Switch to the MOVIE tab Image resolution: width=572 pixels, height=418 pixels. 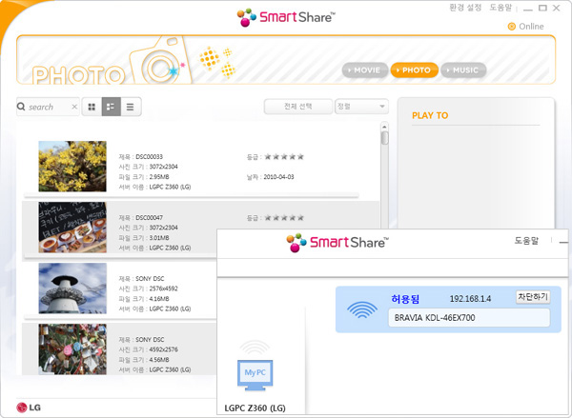364,70
